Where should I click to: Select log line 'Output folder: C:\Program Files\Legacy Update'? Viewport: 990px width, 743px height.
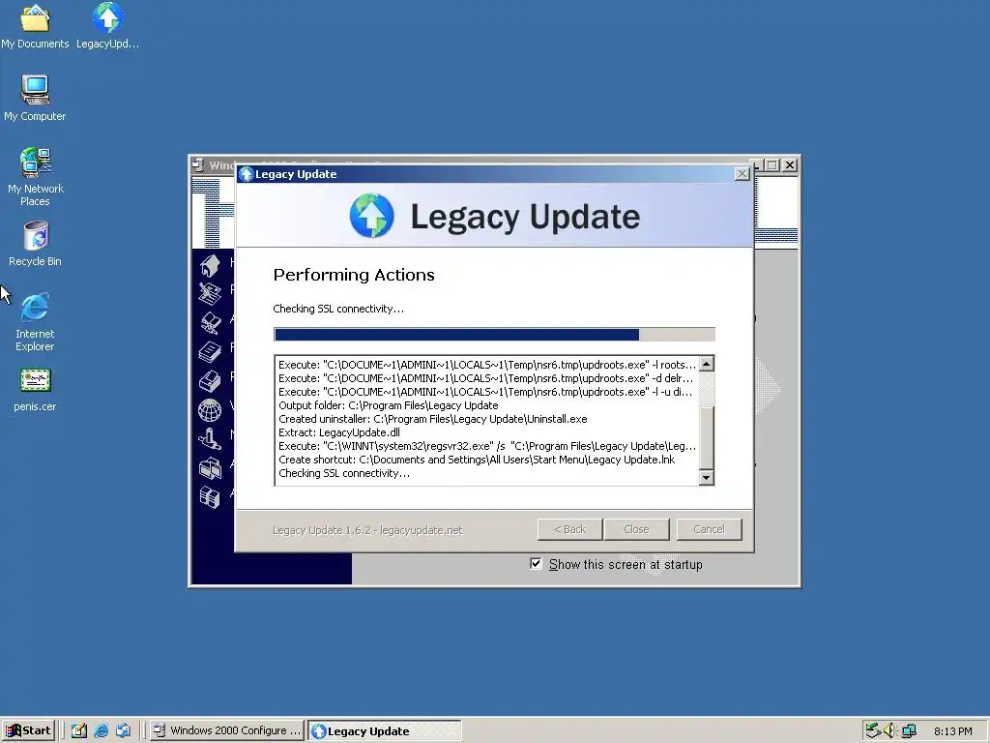(x=389, y=405)
